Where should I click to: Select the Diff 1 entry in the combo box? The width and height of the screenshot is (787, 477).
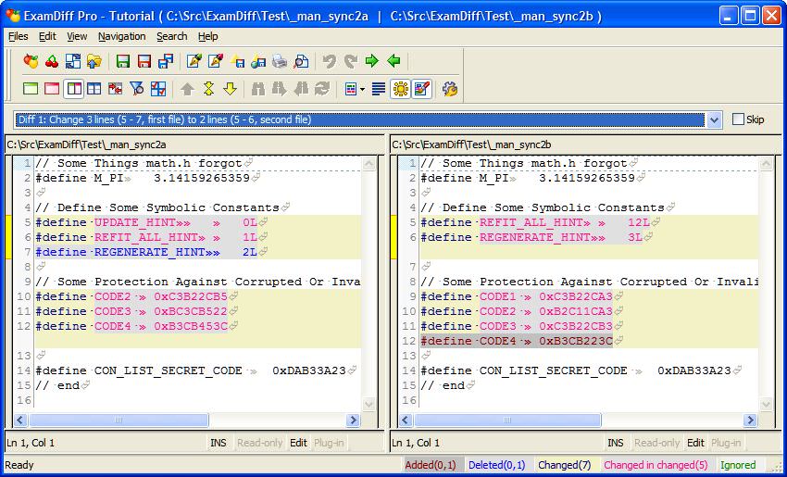click(360, 119)
